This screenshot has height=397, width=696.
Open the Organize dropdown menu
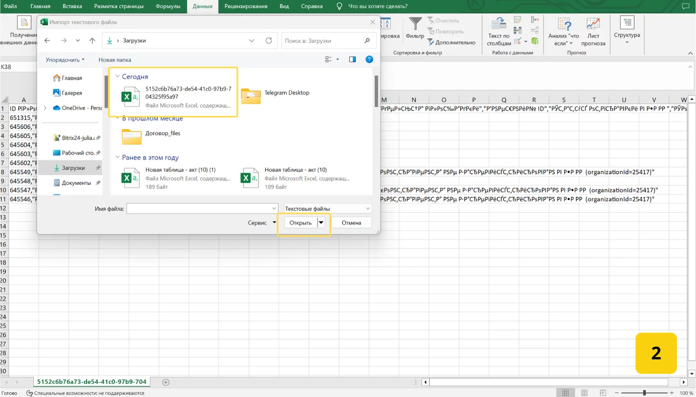click(x=65, y=60)
